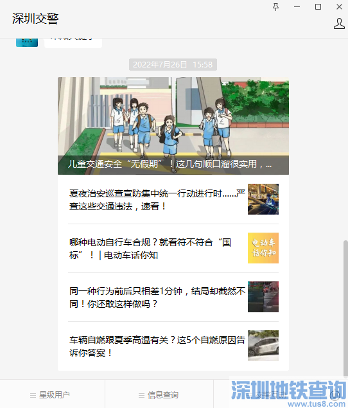Open the account profile person icon
348x408 pixels.
(x=339, y=24)
